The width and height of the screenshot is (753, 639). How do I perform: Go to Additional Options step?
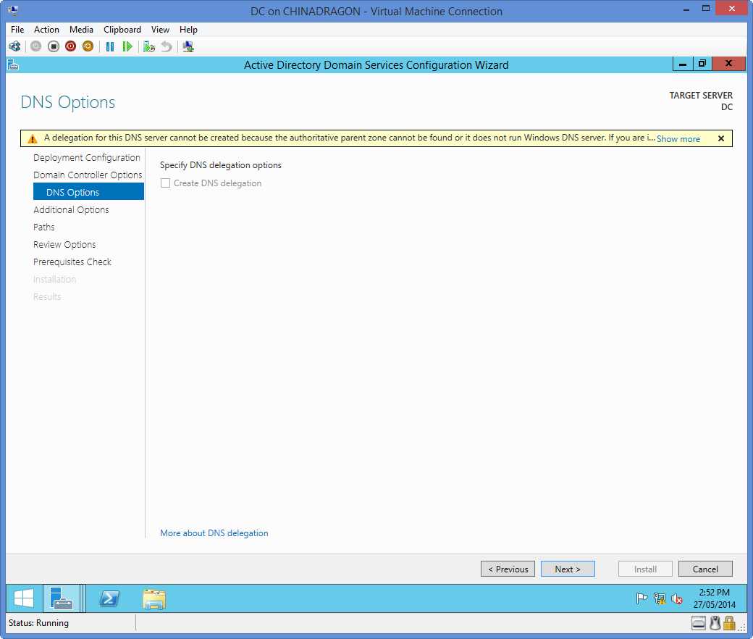[71, 209]
